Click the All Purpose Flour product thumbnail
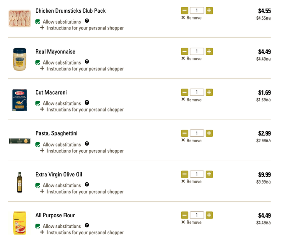This screenshot has width=295, height=235. [19, 223]
